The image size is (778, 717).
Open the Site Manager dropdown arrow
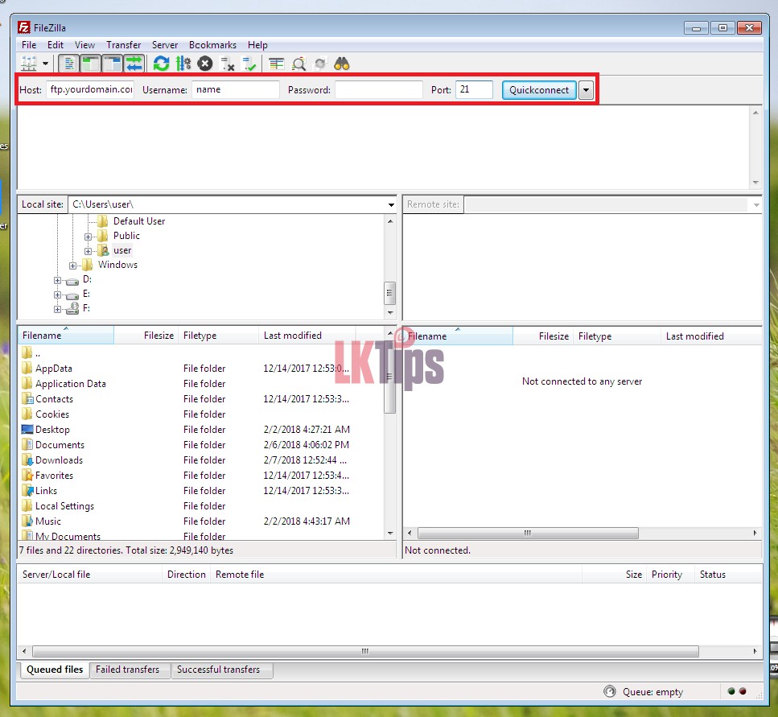click(x=45, y=64)
